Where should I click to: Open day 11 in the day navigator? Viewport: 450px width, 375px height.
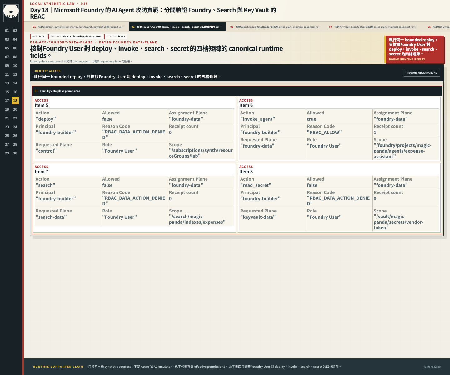(x=7, y=74)
